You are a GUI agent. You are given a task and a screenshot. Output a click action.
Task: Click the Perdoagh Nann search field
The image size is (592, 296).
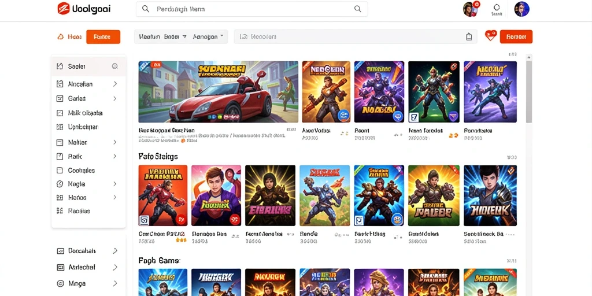coord(252,9)
